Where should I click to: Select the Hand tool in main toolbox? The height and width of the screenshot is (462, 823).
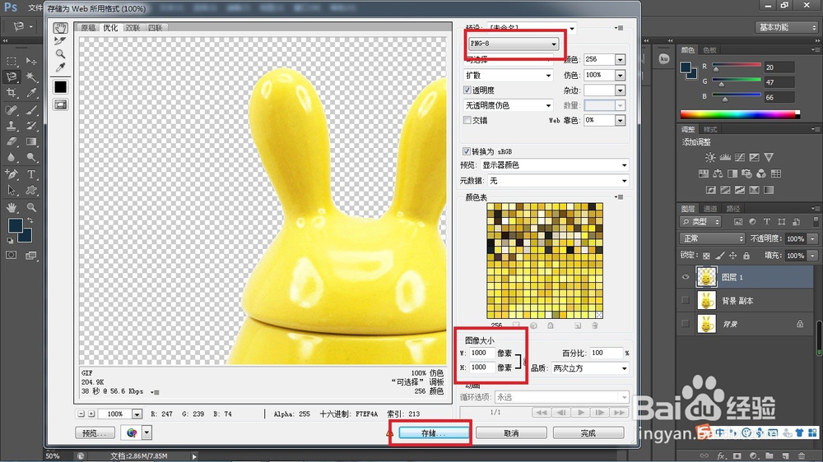pos(12,208)
